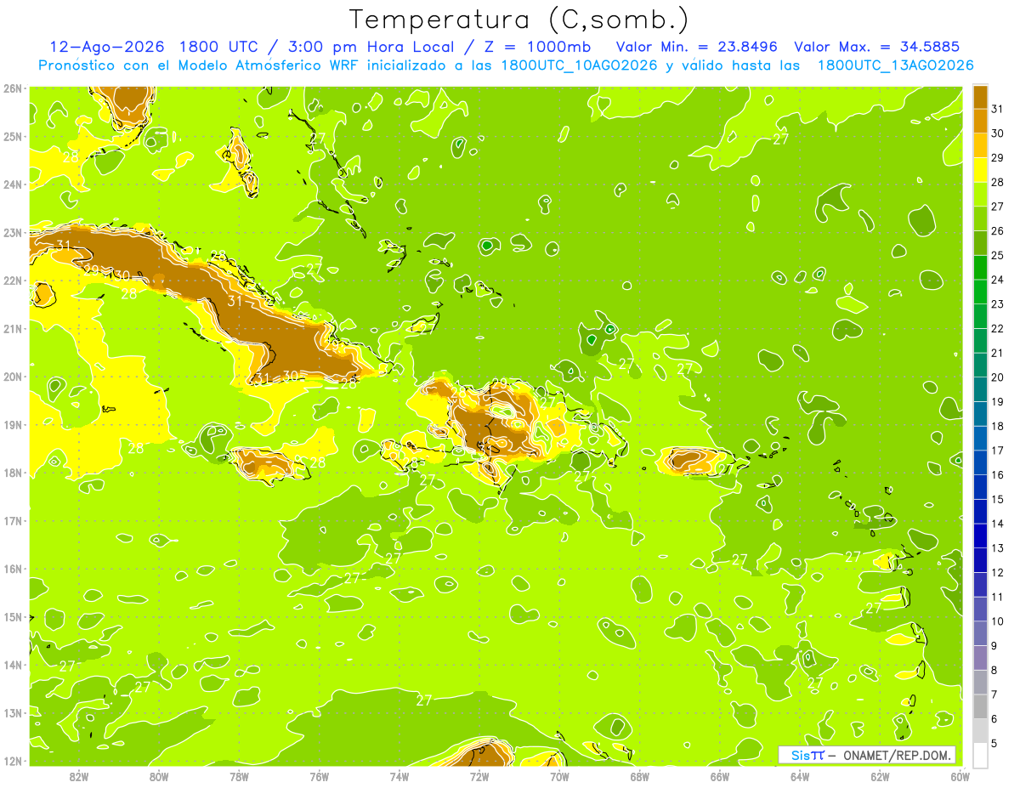Click the colorbar label "31"
Viewport: 1020px width, 788px height.
pos(998,109)
